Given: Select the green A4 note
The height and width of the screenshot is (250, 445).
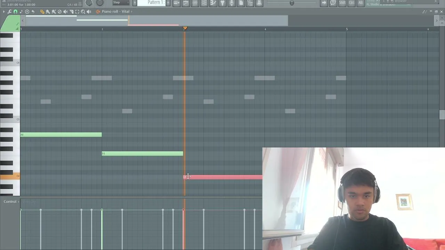Looking at the screenshot, I should (61, 135).
